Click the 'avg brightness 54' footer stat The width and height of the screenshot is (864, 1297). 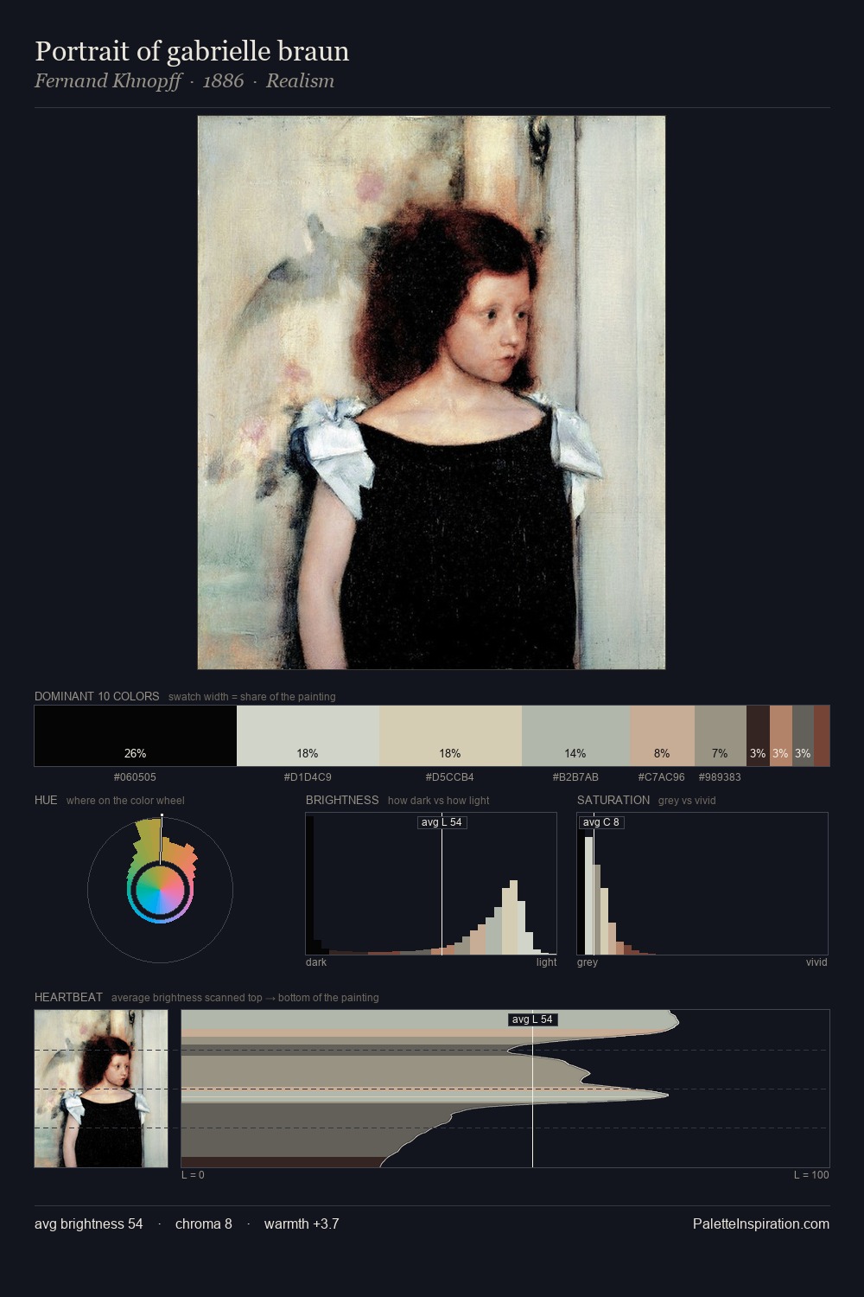89,1224
